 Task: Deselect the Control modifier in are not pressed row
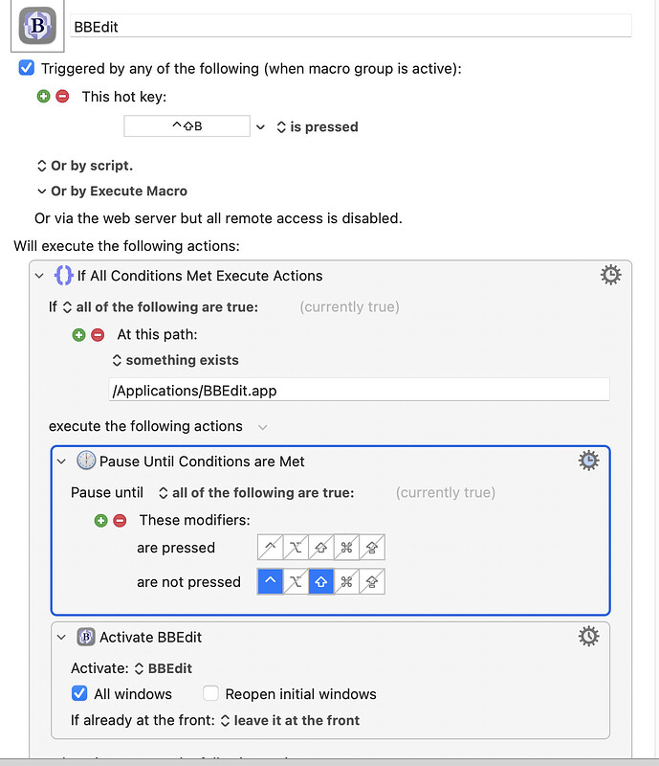point(270,580)
